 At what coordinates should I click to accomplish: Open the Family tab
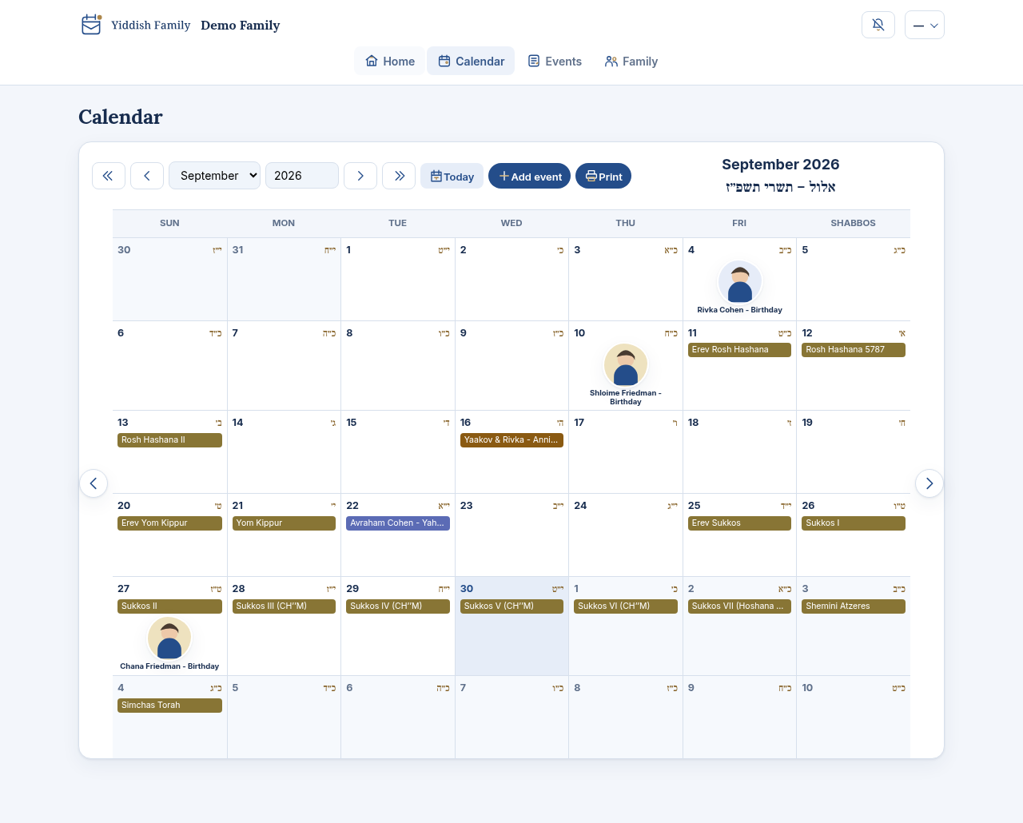(x=631, y=61)
